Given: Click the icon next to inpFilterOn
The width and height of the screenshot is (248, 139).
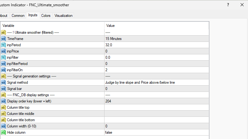Looking at the screenshot, I should coord(3,70).
